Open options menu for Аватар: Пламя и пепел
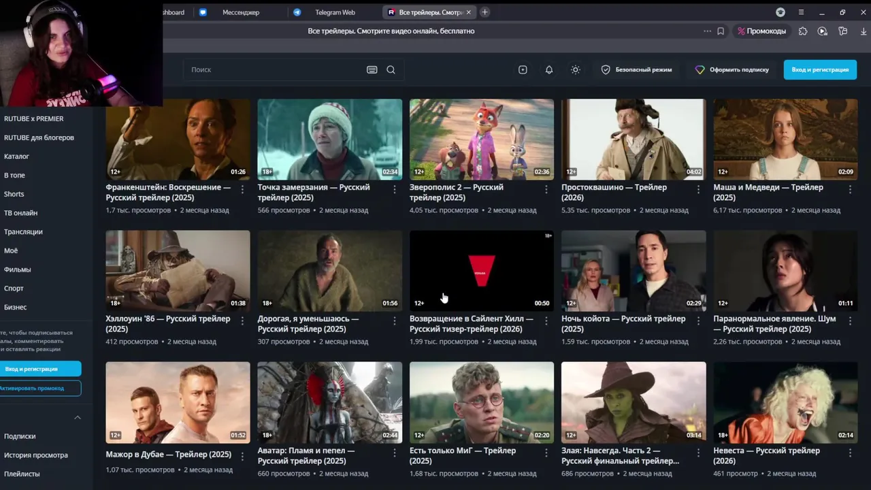The width and height of the screenshot is (871, 490). [395, 453]
